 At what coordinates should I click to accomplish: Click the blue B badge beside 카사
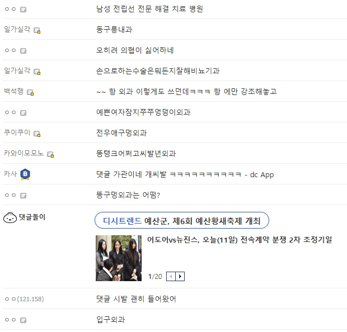(25, 174)
